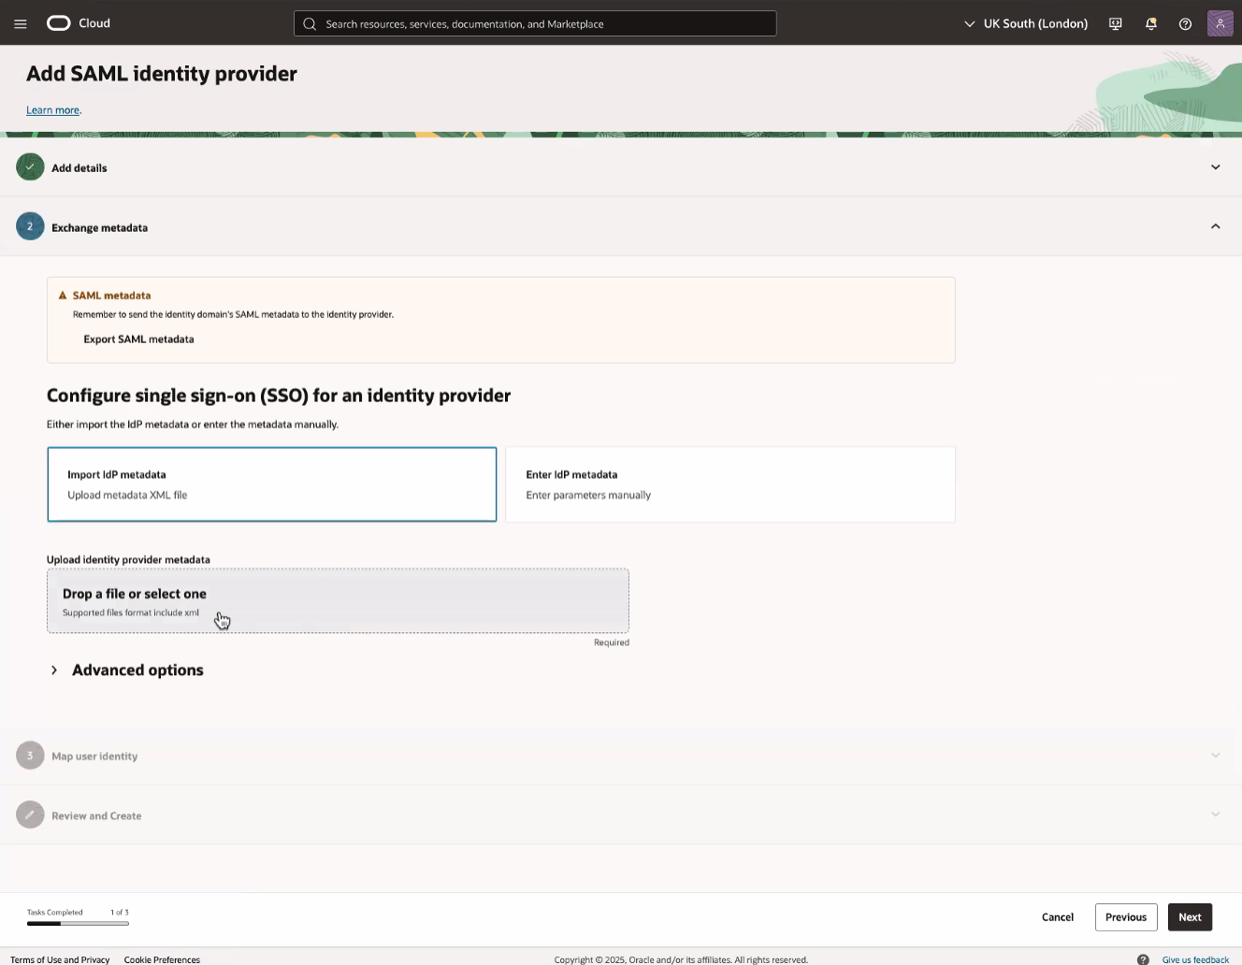Click the search resources input field
1242x965 pixels.
pos(535,22)
